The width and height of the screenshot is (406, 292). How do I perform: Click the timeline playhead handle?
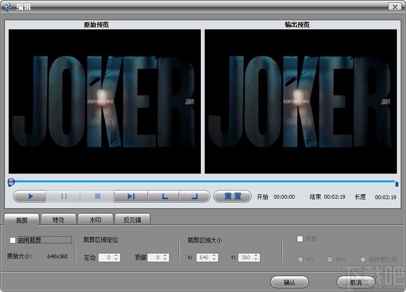coord(11,182)
